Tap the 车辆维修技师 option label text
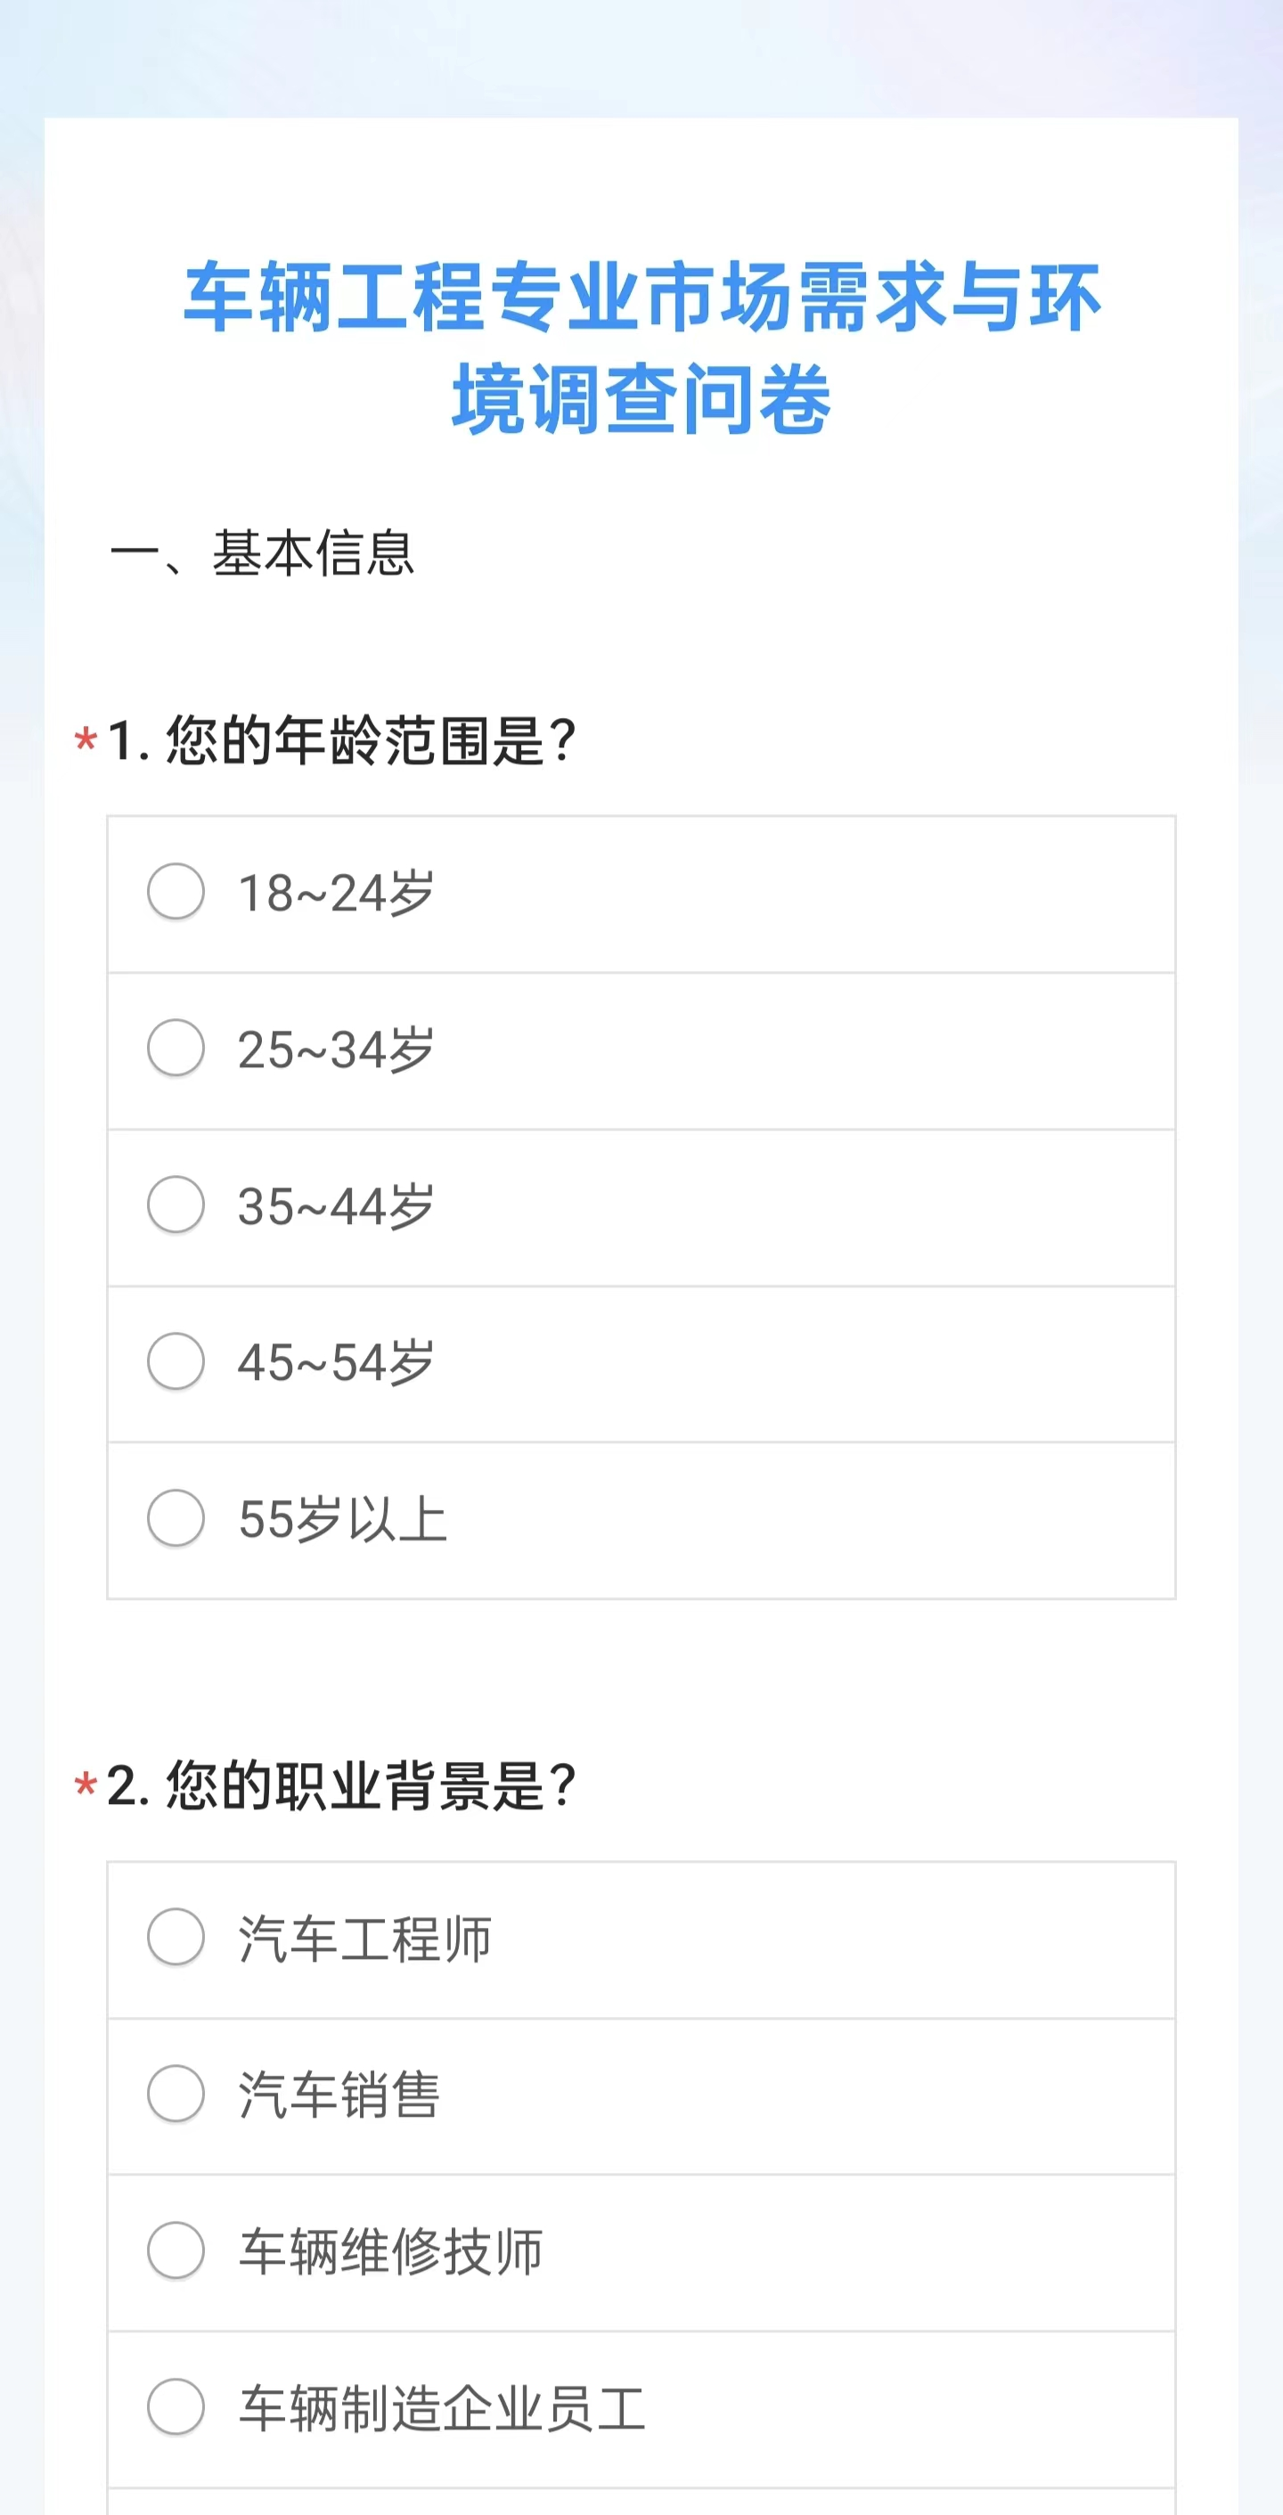Viewport: 1283px width, 2515px height. [x=390, y=2252]
